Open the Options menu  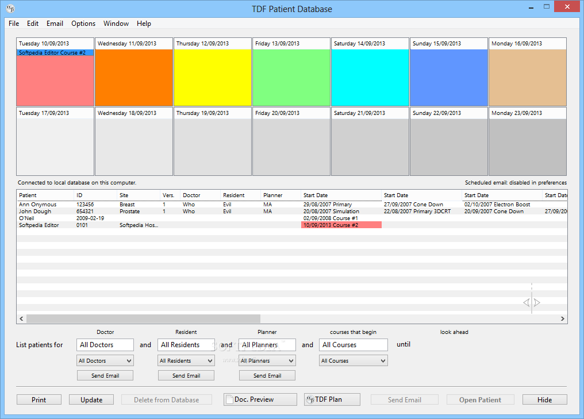click(x=83, y=24)
